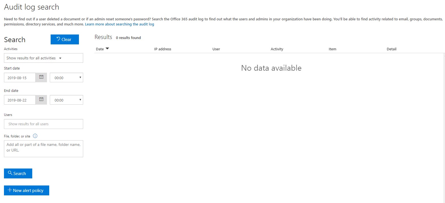Click the Audit log search heading
The height and width of the screenshot is (203, 445).
point(32,7)
